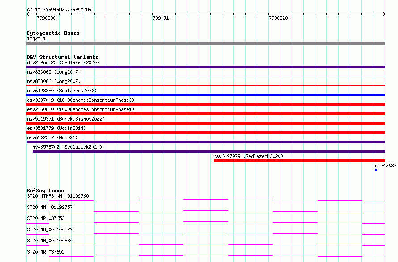The image size is (398, 262).
Task: Click the nsv833066 (Wong2007) variant label
Action: (x=54, y=81)
